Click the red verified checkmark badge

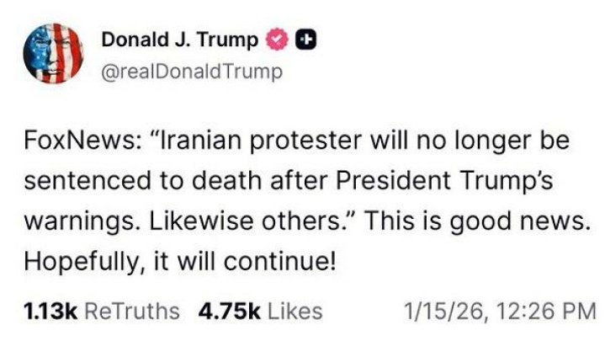[x=277, y=40]
